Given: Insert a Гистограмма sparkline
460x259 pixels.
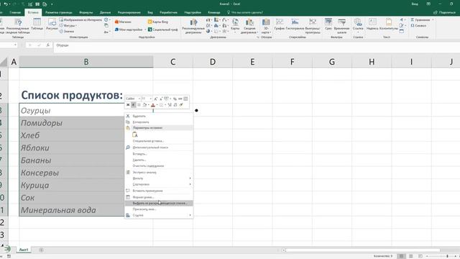Looking at the screenshot, I should coord(295,24).
